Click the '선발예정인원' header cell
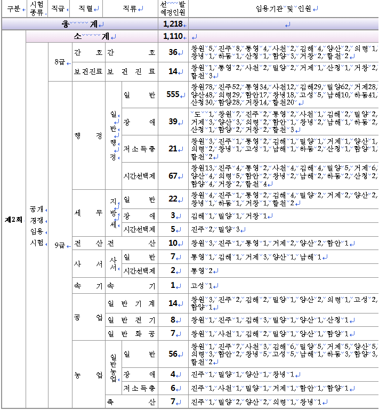Screen dimensions: 387x410 [173, 9]
